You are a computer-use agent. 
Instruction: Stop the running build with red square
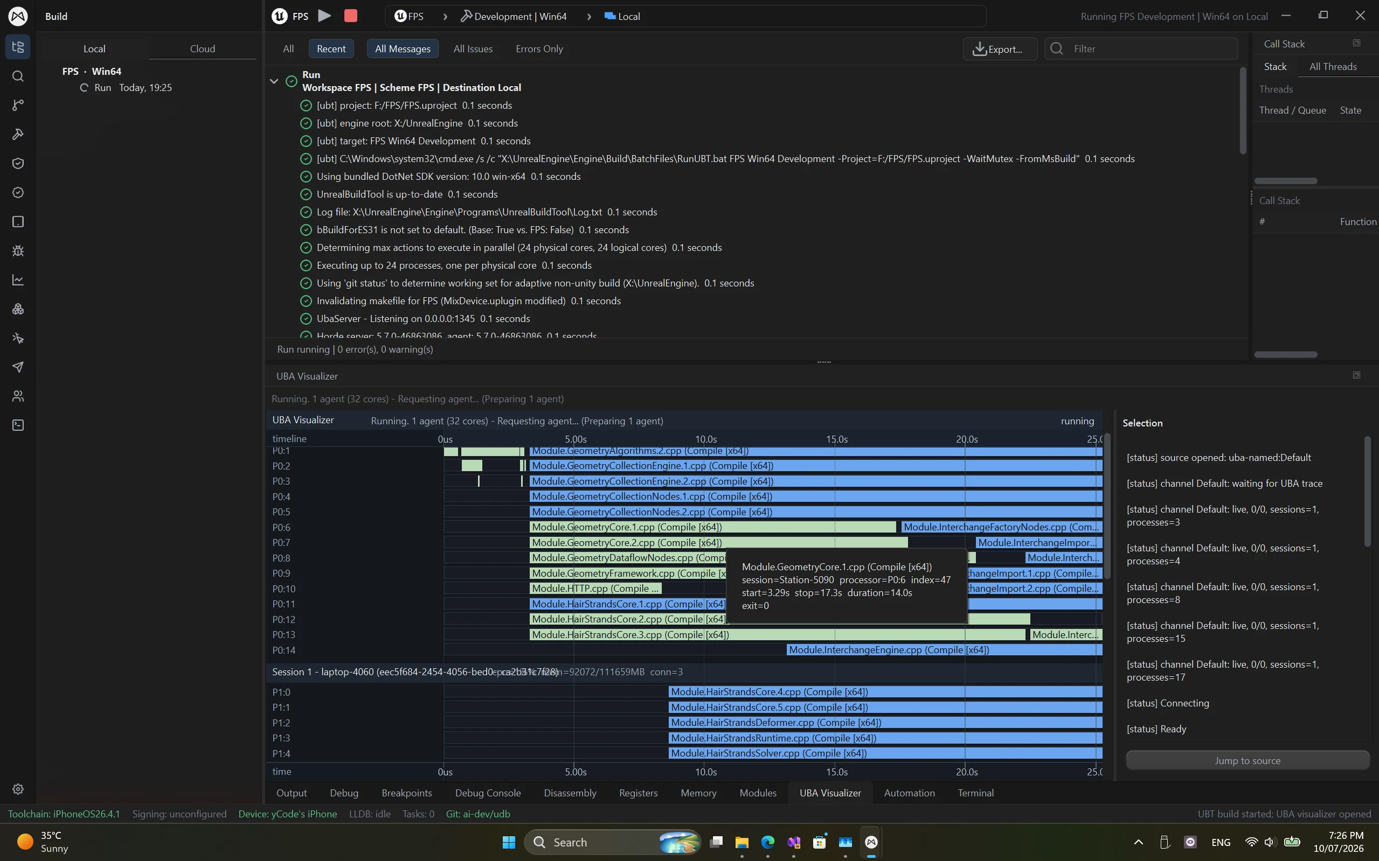tap(351, 16)
